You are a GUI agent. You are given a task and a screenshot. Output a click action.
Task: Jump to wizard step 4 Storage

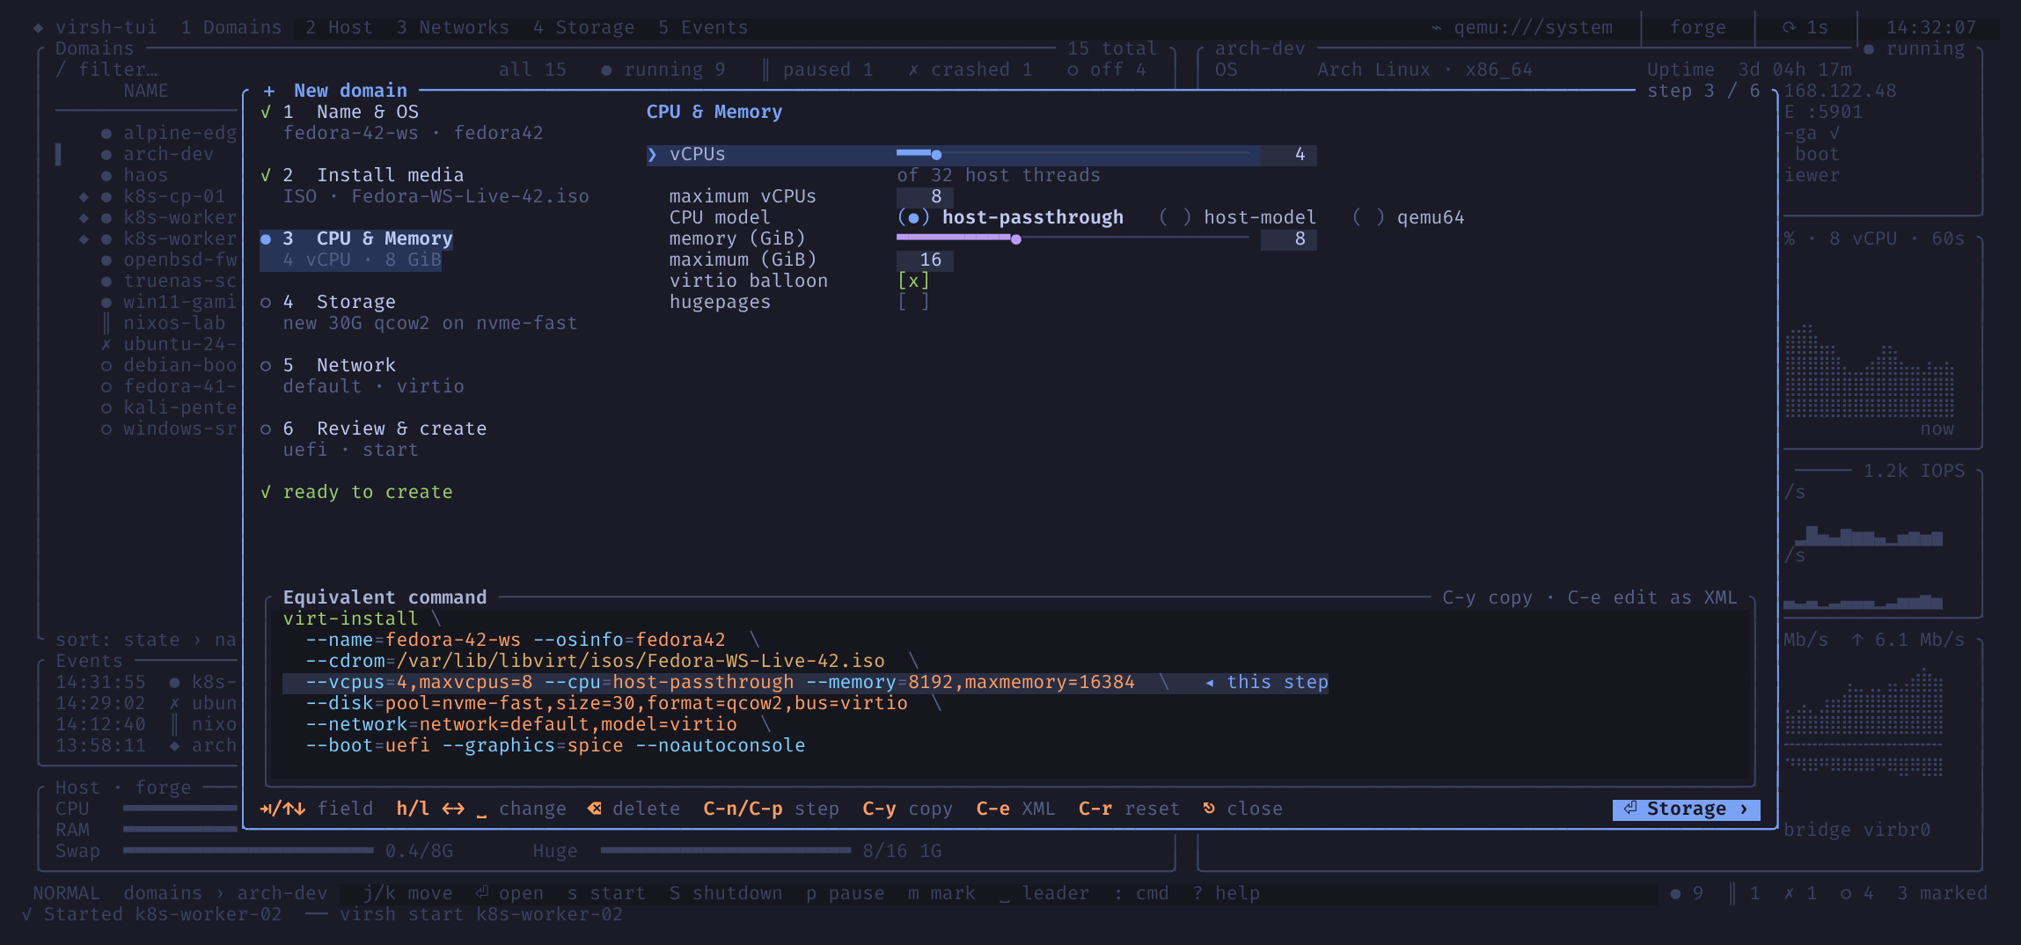click(339, 302)
